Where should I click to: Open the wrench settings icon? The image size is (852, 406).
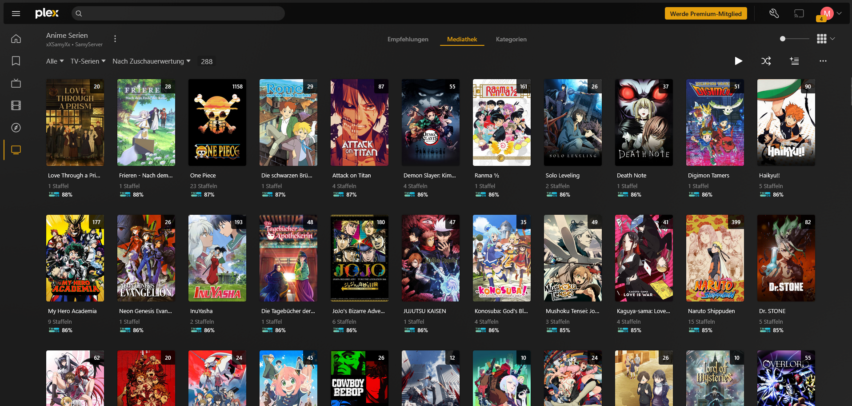point(774,13)
